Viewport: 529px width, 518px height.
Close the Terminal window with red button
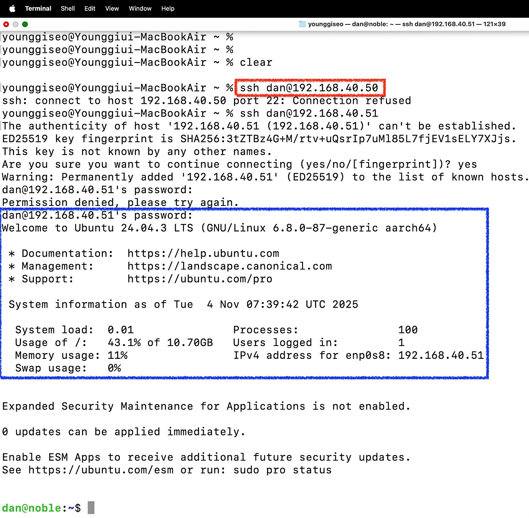pyautogui.click(x=6, y=24)
